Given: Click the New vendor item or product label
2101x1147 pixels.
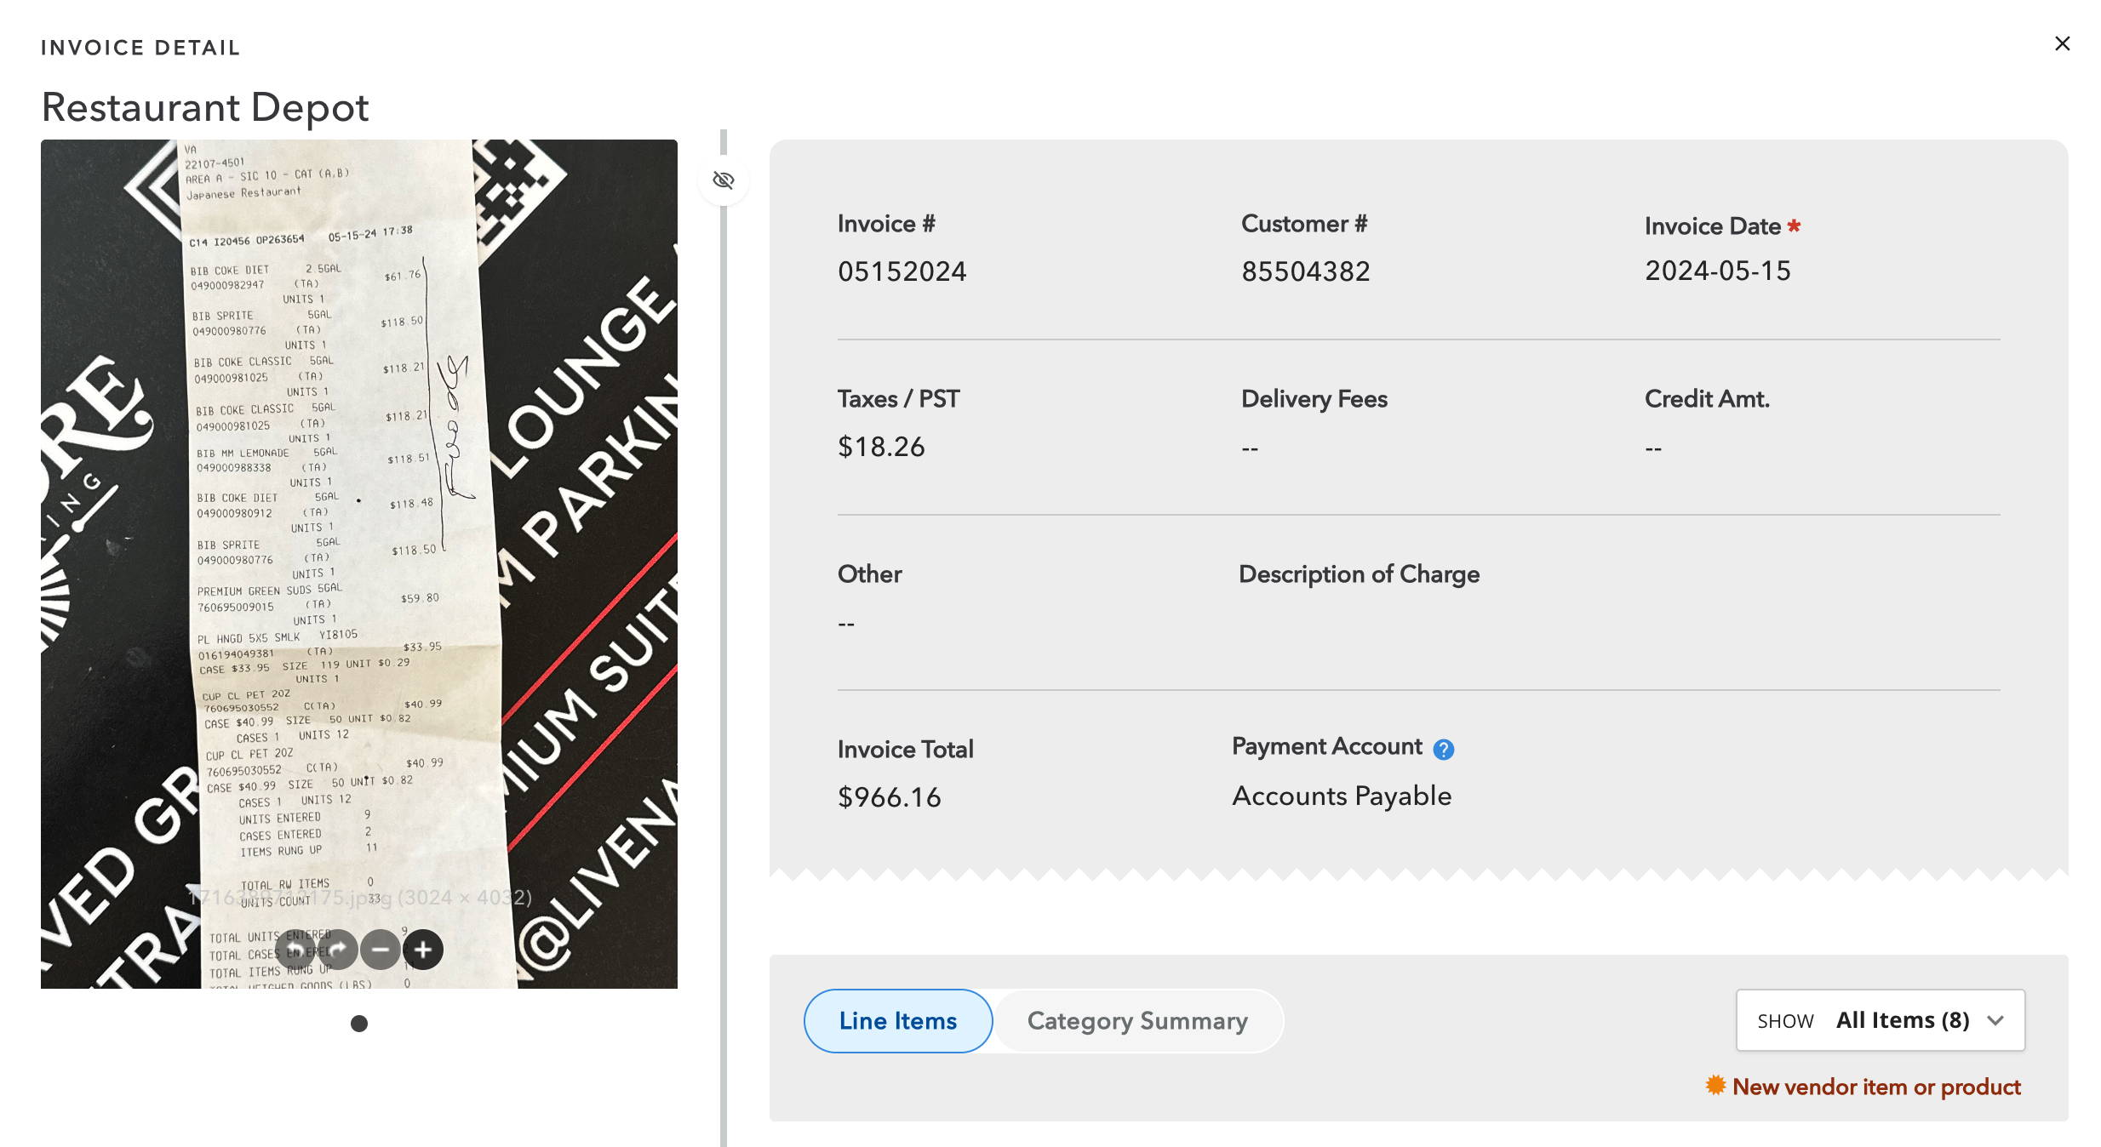Looking at the screenshot, I should (x=1876, y=1087).
